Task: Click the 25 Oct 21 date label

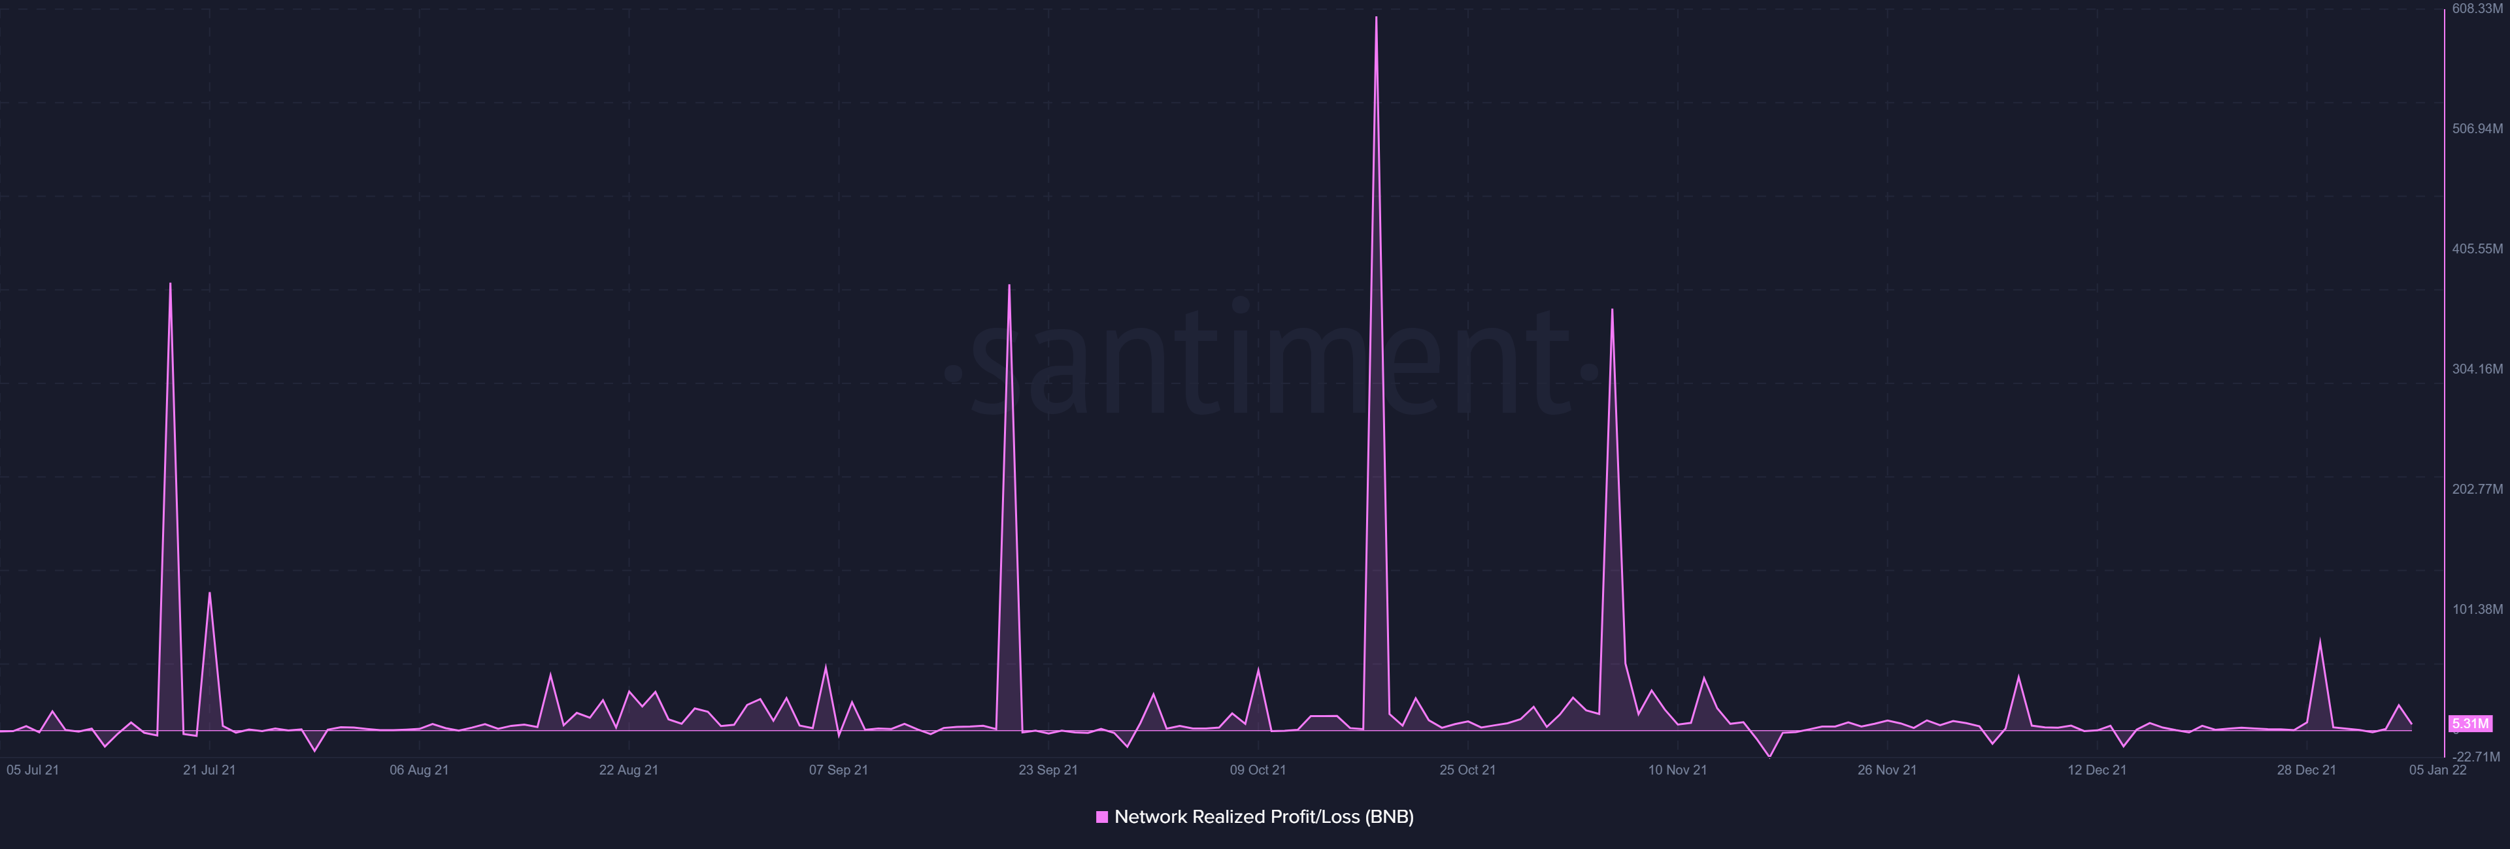Action: click(1467, 769)
